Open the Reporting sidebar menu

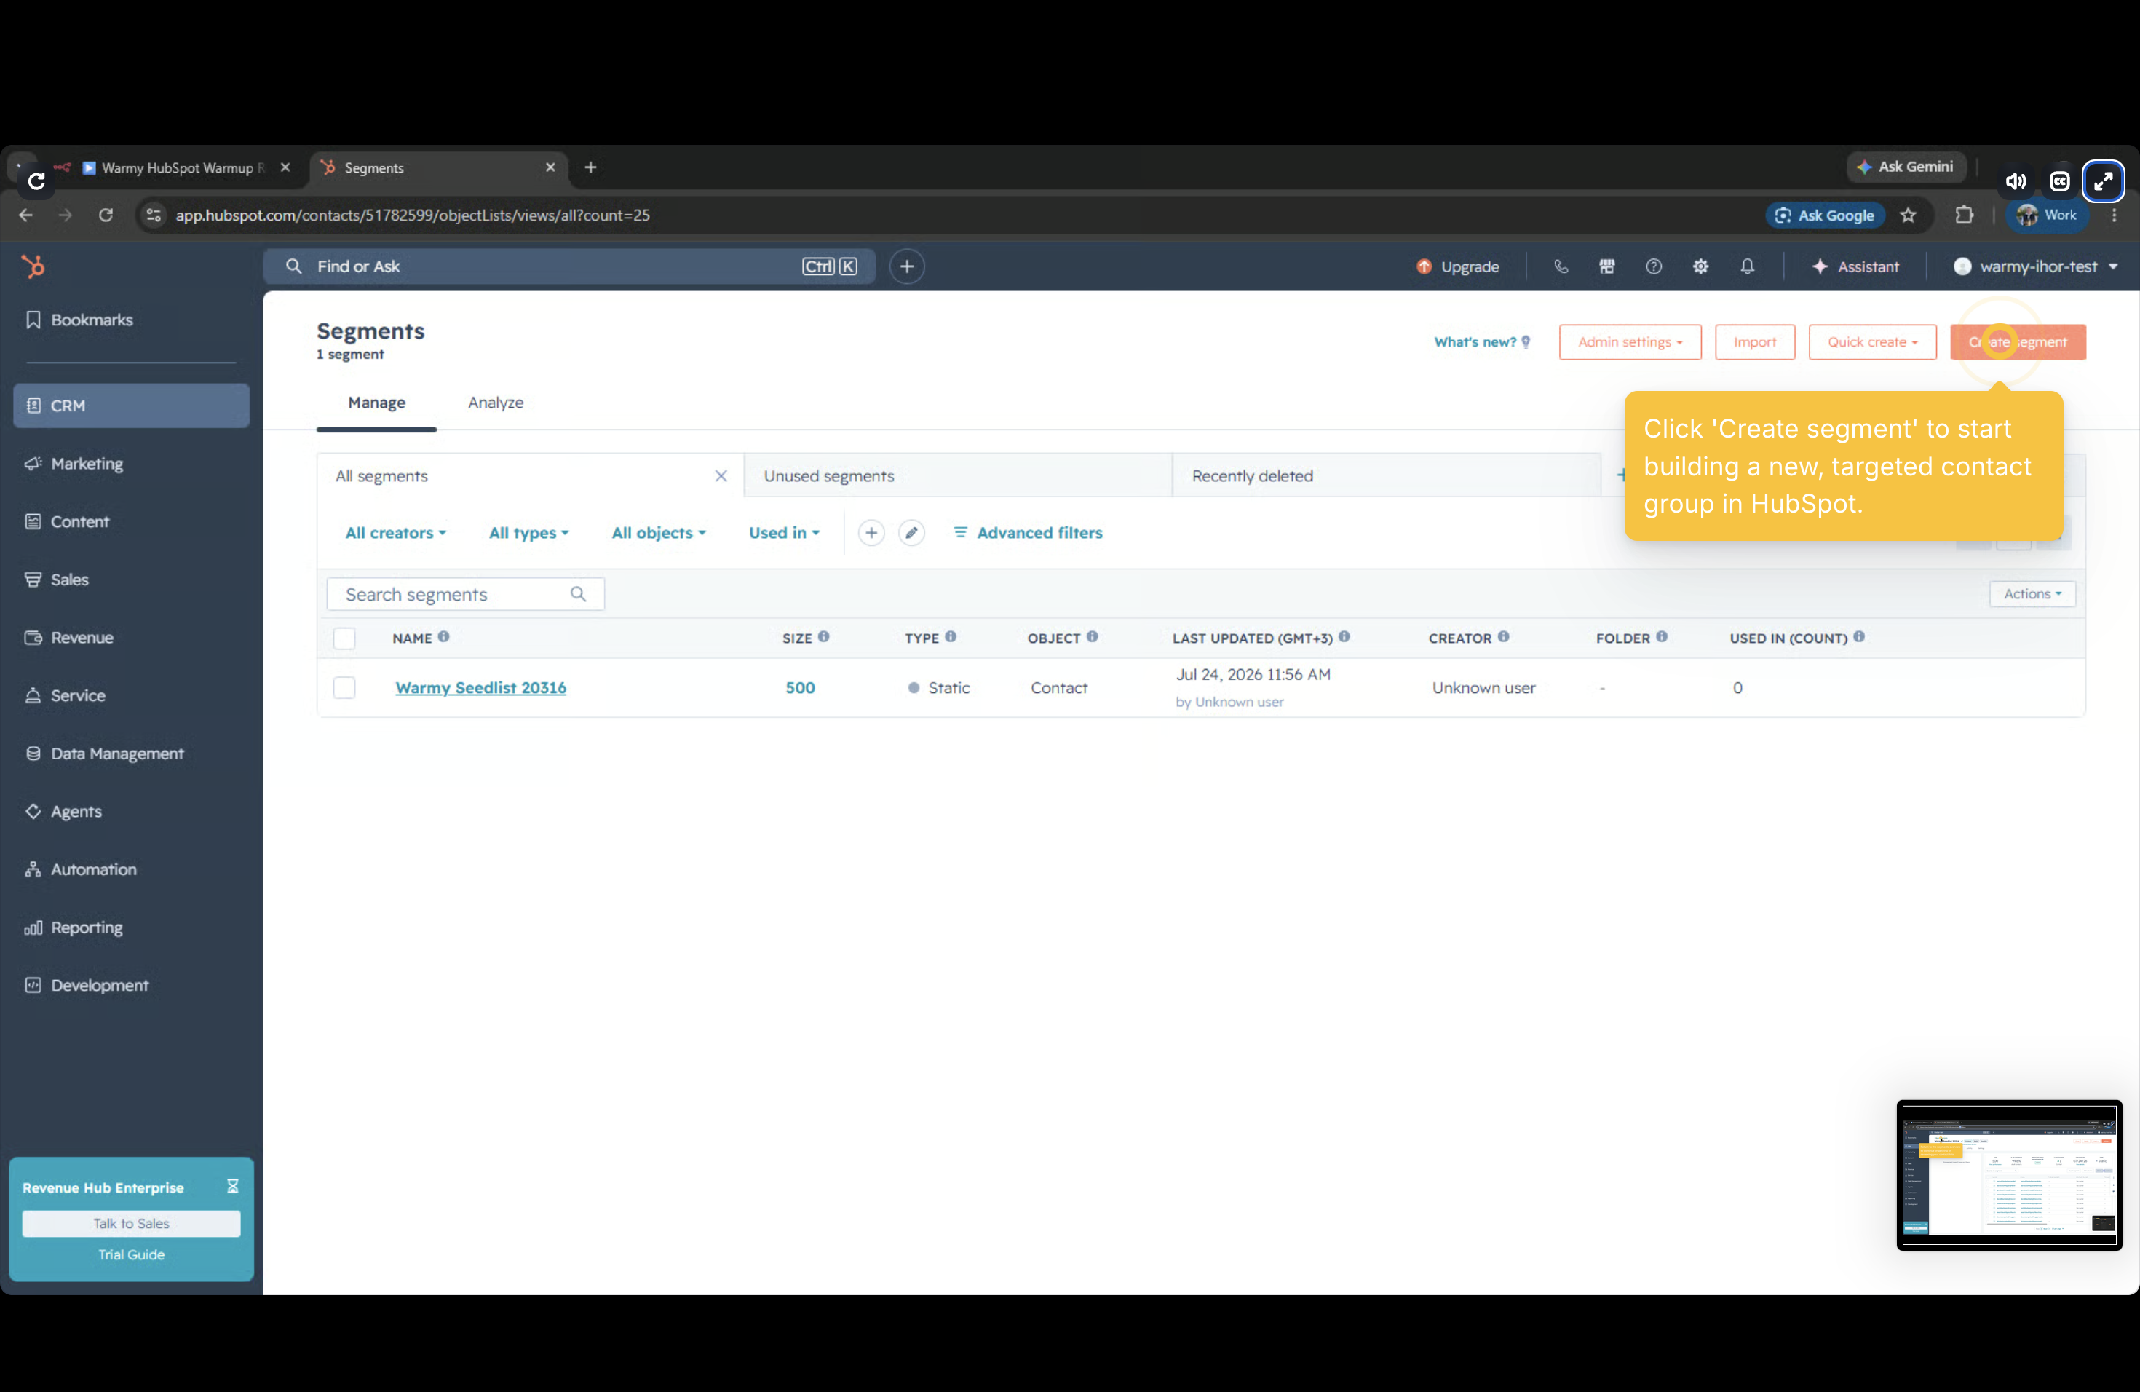pyautogui.click(x=74, y=928)
